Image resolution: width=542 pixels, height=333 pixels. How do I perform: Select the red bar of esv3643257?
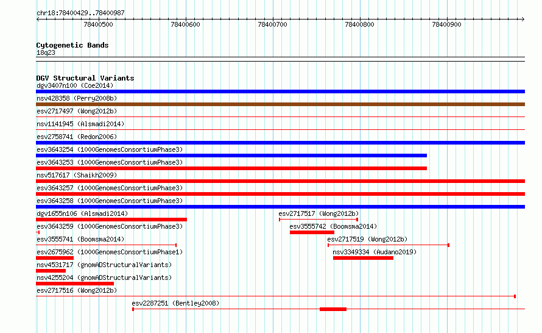(280, 194)
